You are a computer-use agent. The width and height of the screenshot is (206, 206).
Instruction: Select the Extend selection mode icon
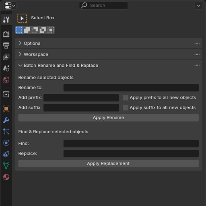27,30
